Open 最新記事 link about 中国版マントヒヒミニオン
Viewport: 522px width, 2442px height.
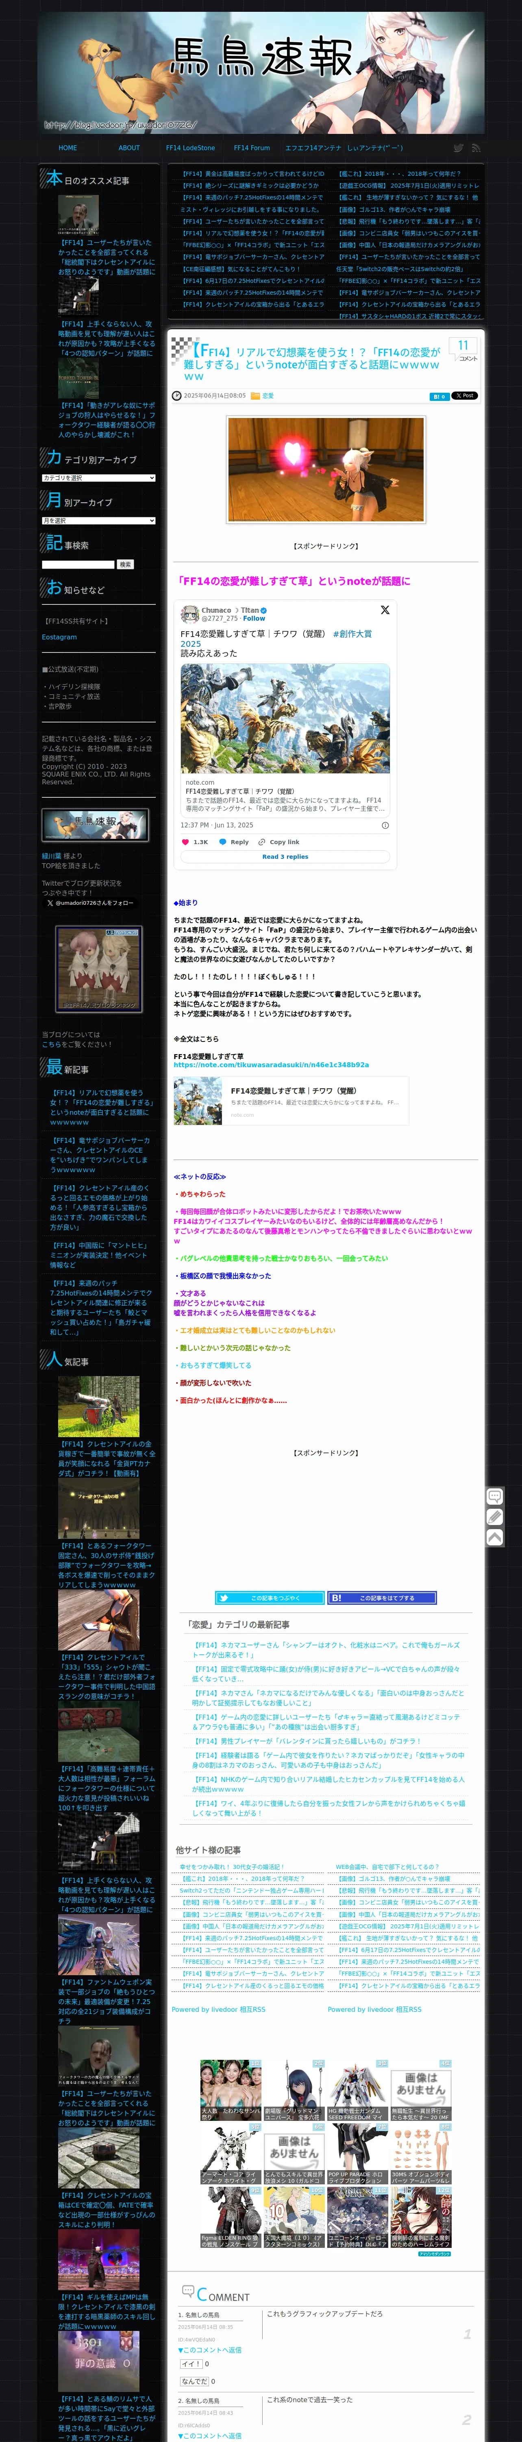point(100,1255)
